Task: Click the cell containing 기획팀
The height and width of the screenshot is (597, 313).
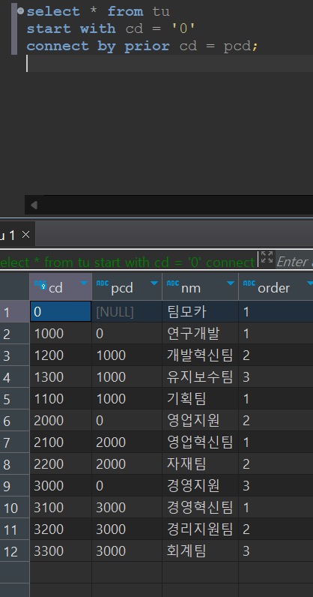Action: (x=201, y=399)
